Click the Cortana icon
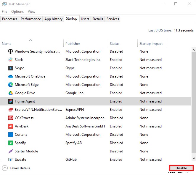This screenshot has height=175, width=196. click(x=11, y=135)
